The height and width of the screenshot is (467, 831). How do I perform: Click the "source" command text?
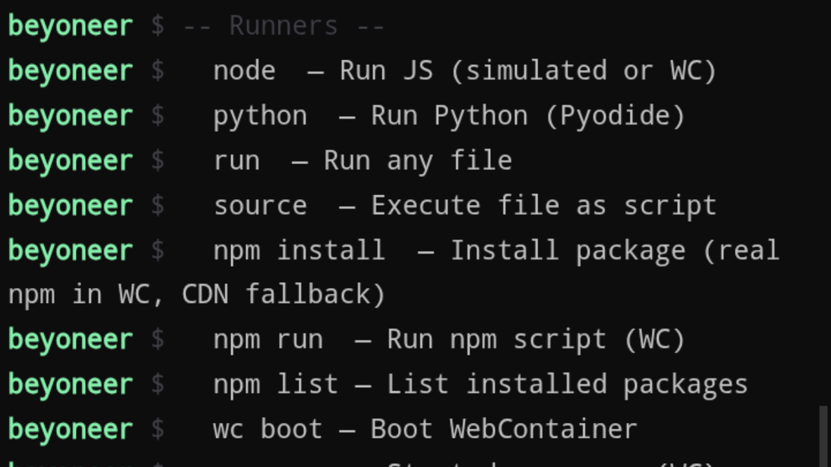(260, 204)
